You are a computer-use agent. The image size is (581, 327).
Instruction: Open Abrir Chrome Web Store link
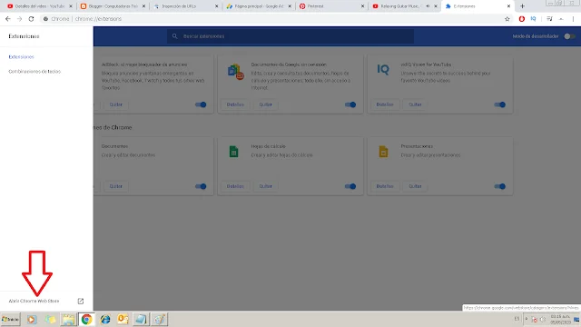pyautogui.click(x=34, y=301)
